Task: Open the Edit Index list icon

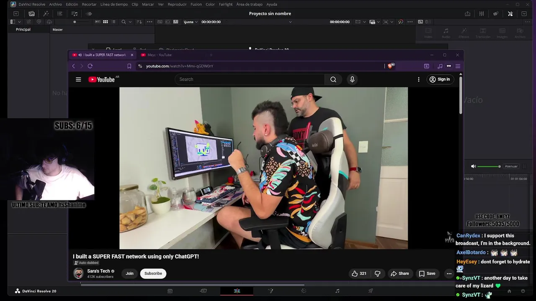Action: (60, 14)
